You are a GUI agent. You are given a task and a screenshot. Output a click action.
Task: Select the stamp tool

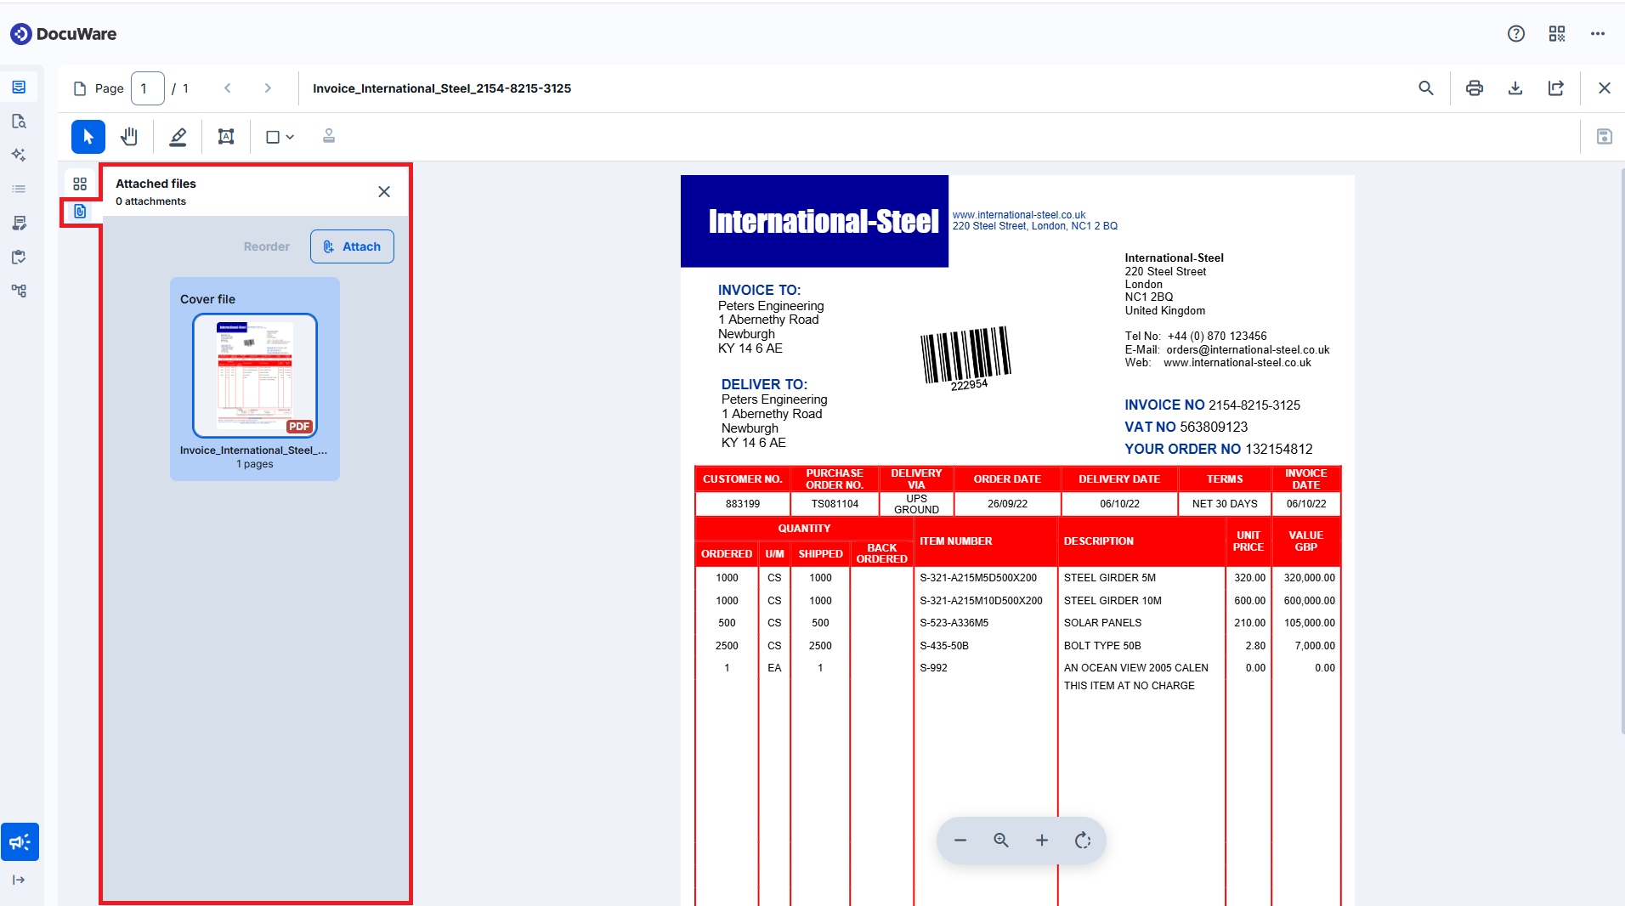click(329, 137)
